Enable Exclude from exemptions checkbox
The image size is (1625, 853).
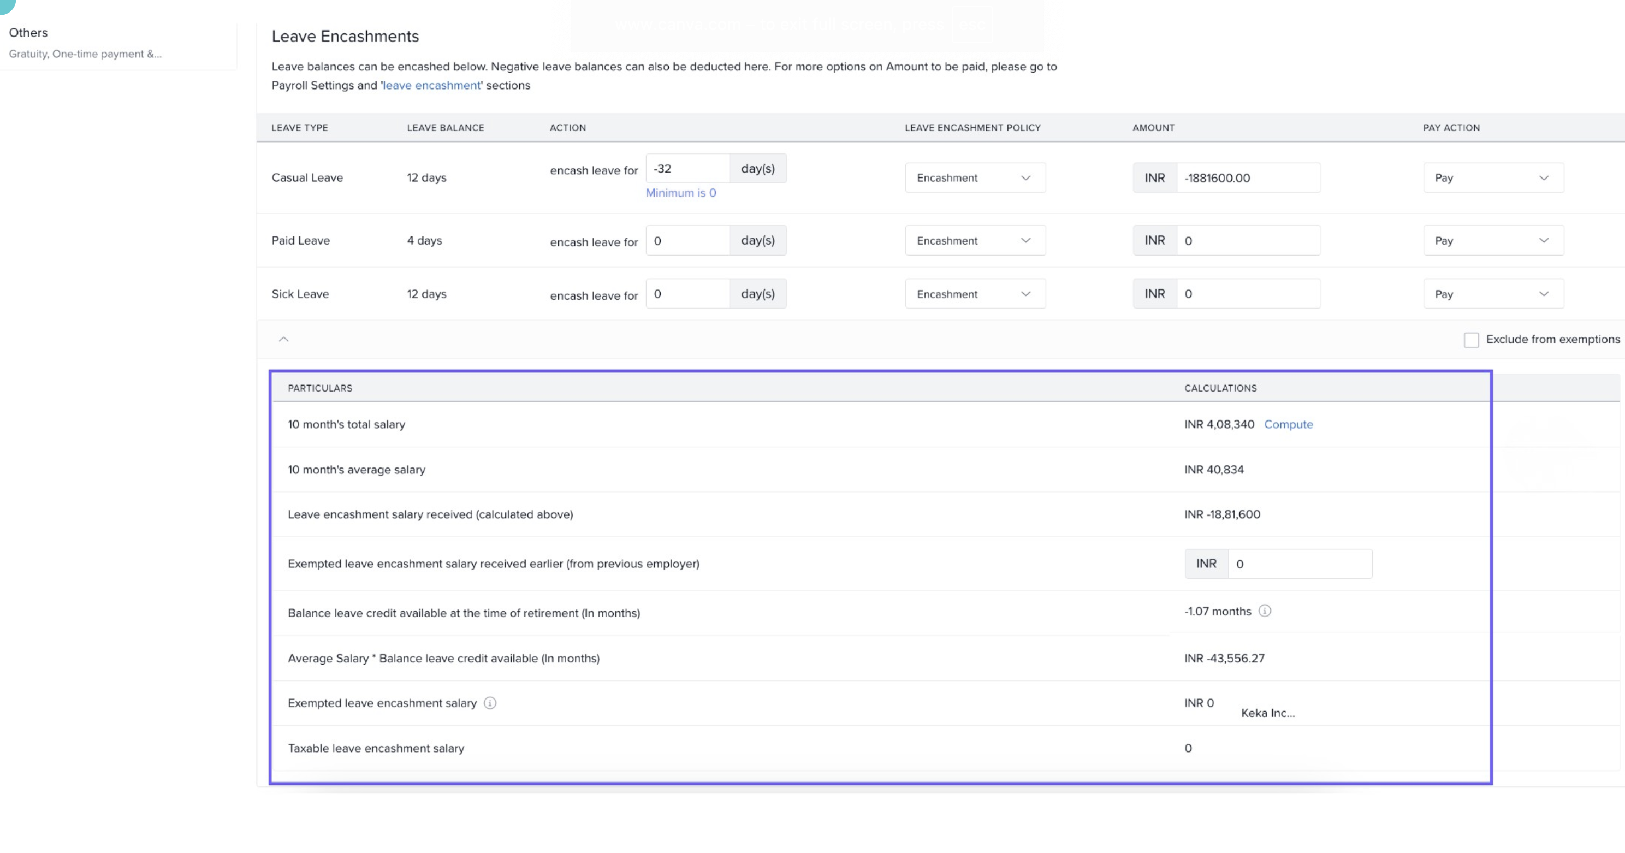1471,340
